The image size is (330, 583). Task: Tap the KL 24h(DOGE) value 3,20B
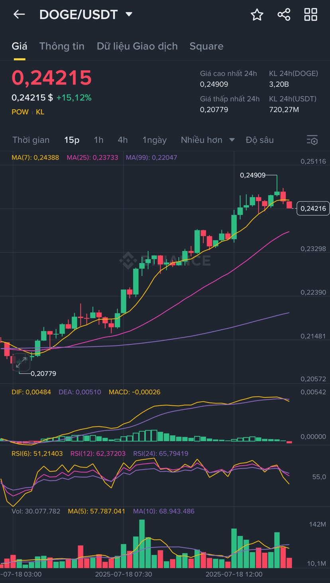(x=279, y=84)
